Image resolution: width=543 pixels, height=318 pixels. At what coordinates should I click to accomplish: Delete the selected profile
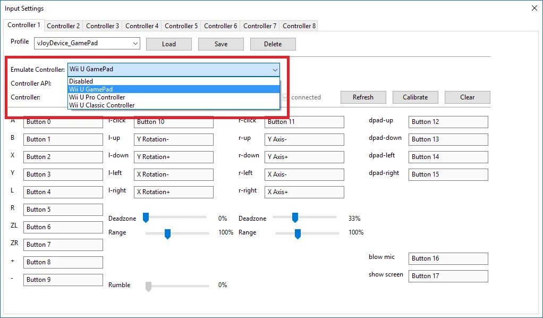click(273, 44)
